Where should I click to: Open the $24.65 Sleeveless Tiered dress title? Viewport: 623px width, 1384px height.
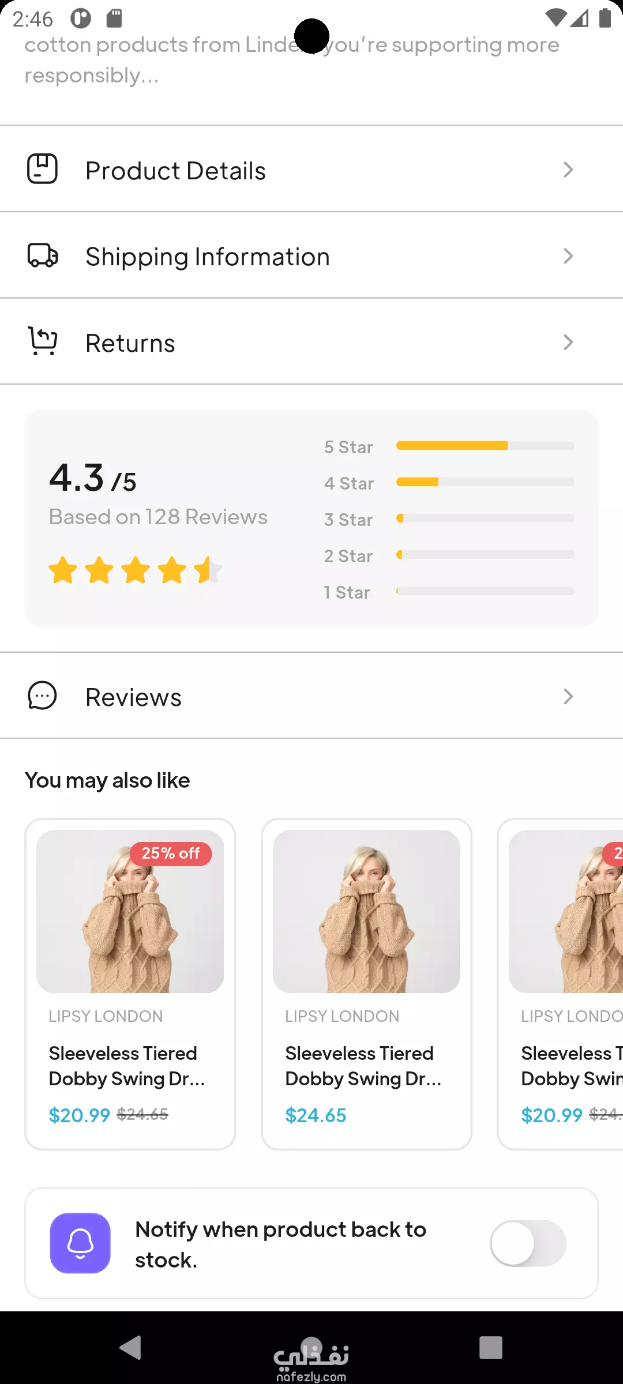coord(363,1066)
